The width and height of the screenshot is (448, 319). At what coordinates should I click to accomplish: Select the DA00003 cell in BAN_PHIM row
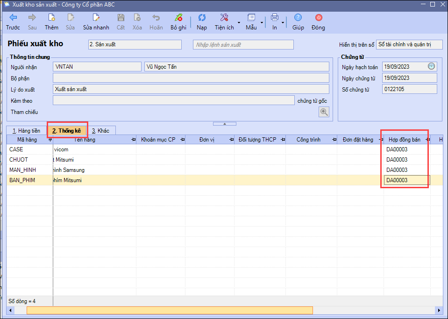point(405,180)
